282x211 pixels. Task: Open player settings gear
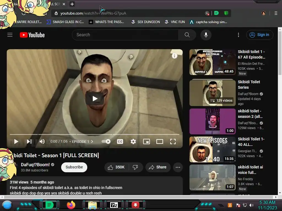133,141
